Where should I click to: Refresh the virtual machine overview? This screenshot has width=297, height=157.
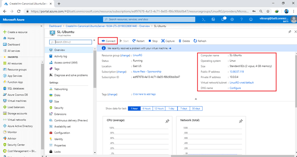(x=200, y=41)
